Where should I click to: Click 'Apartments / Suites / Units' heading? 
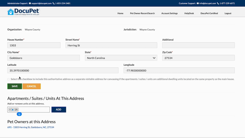coord(46,98)
